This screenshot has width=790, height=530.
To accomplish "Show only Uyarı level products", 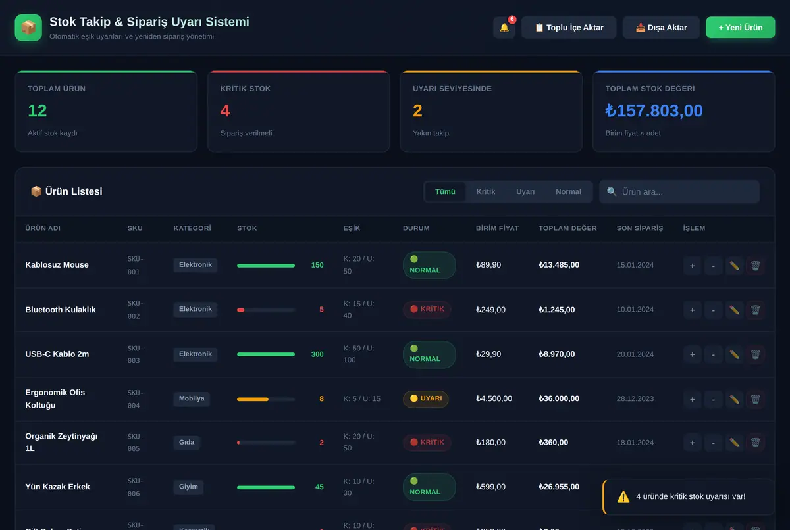I will 525,192.
